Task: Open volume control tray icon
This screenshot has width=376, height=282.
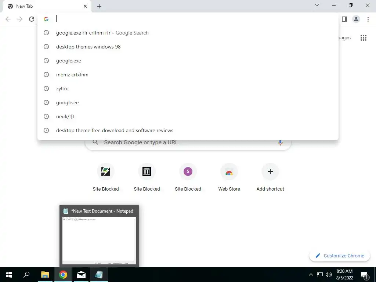Action: [x=329, y=275]
